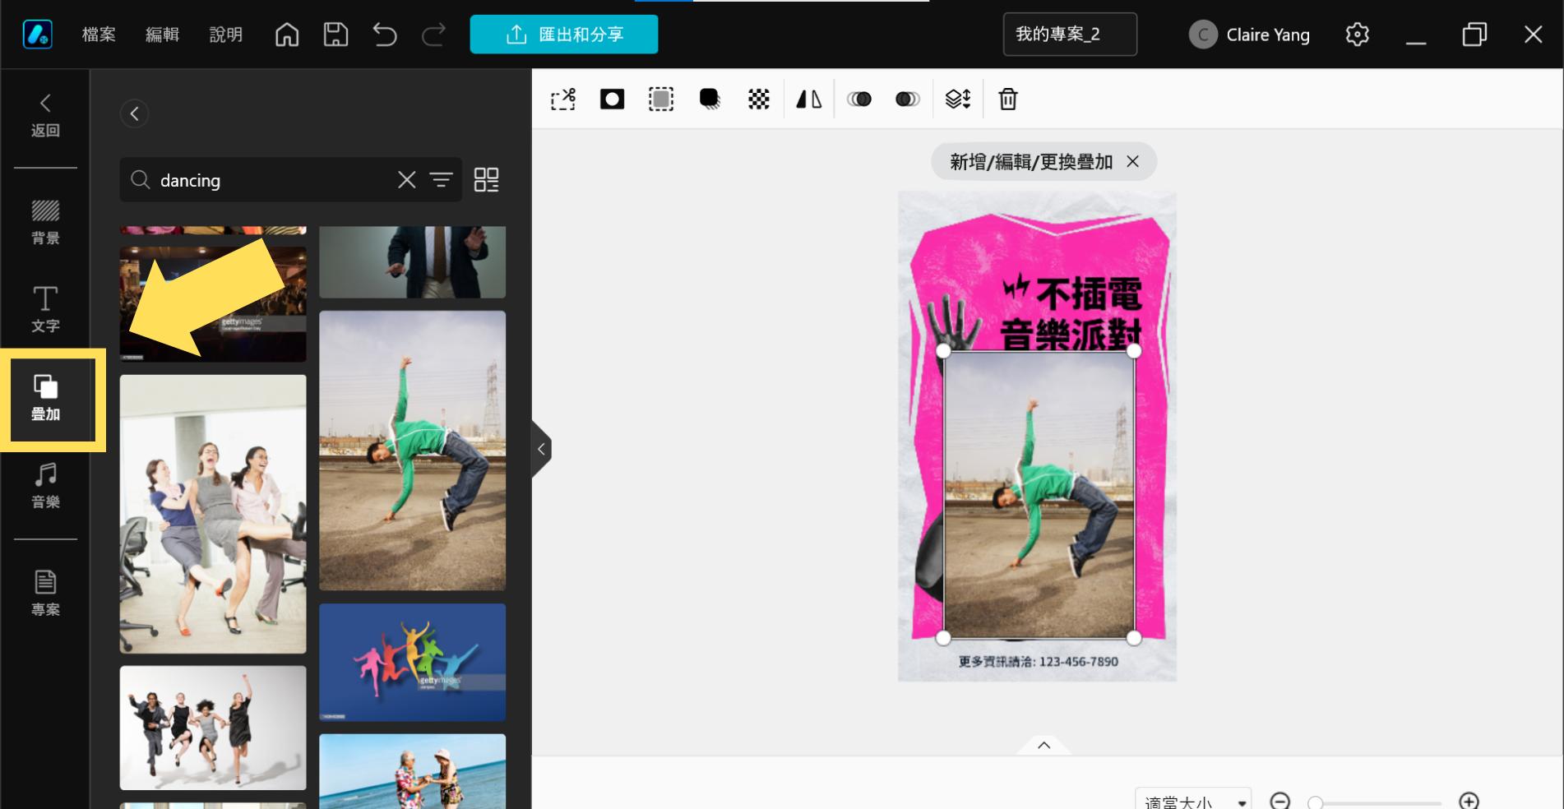
Task: Flip the selected overlay
Action: 809,99
